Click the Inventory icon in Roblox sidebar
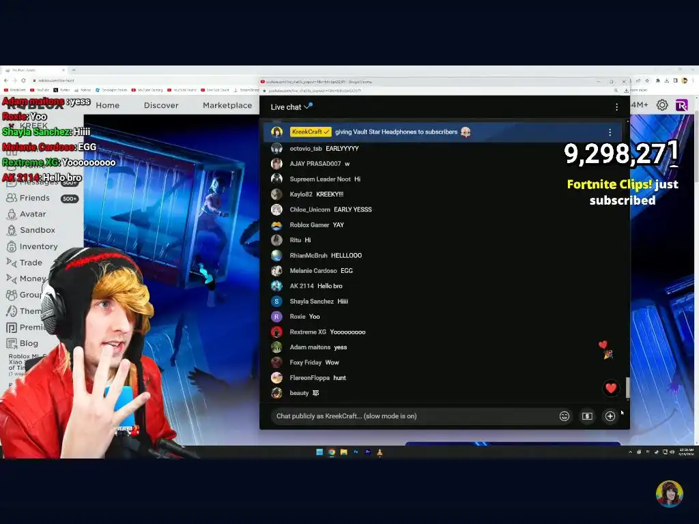The width and height of the screenshot is (699, 524). [12, 246]
